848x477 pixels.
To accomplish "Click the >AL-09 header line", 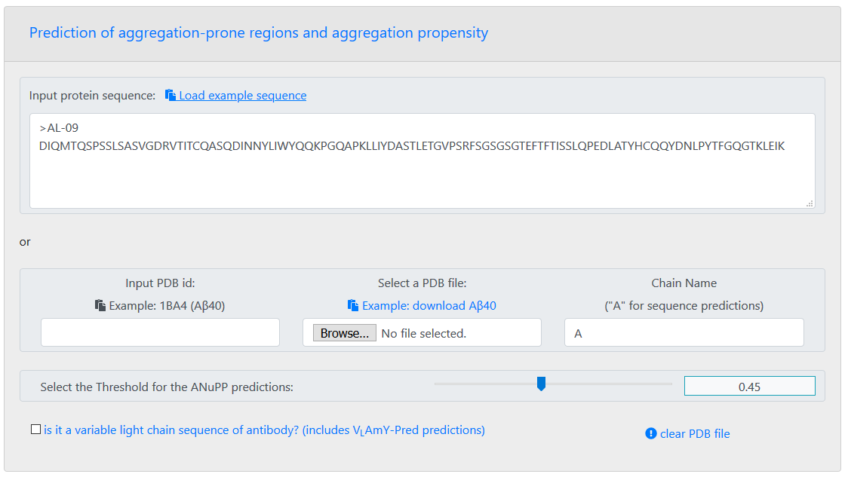I will (59, 128).
